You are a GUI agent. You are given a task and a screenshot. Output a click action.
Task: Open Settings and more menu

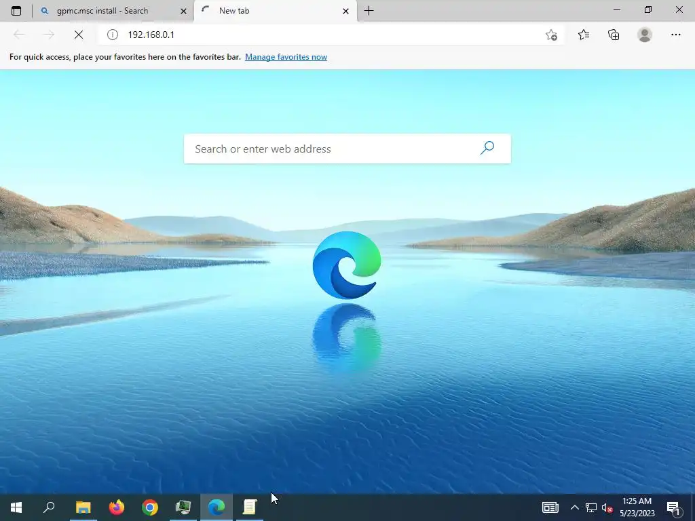(x=675, y=35)
